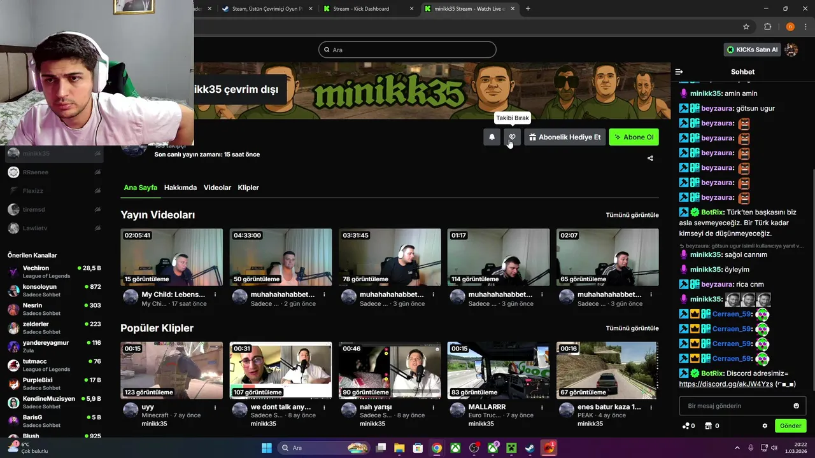
Task: Open a new browser tab with plus
Action: click(x=528, y=9)
